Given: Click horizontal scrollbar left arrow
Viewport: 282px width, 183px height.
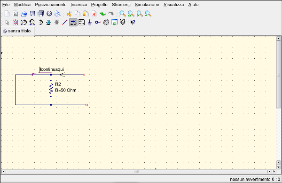Looking at the screenshot, I should click(3, 172).
